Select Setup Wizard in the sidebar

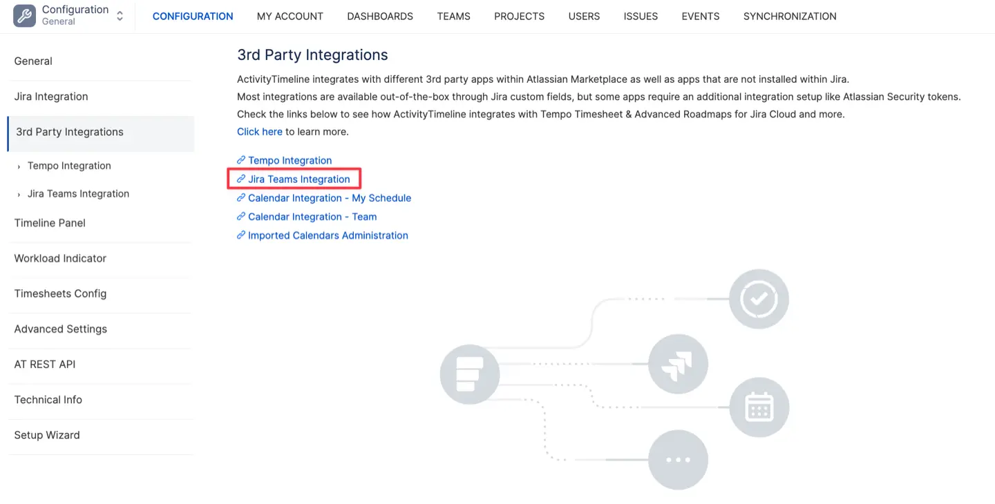click(47, 435)
